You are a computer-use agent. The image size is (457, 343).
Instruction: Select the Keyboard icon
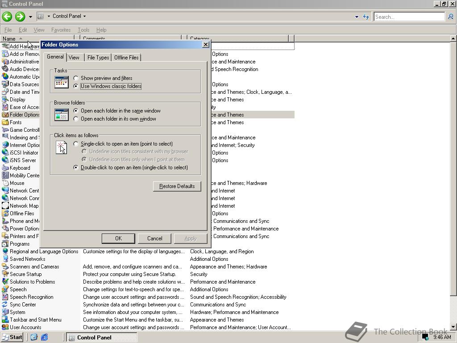point(5,168)
